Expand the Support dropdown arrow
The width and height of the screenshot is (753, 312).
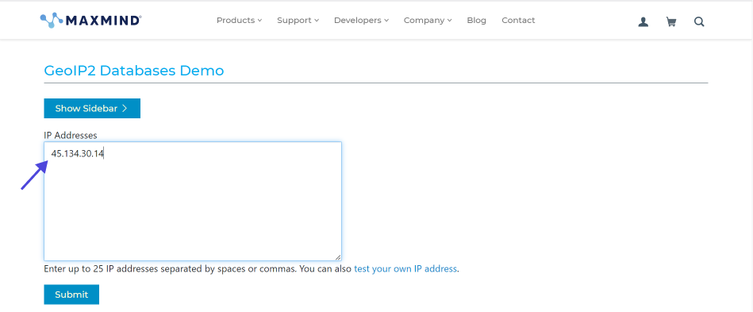[x=317, y=21]
